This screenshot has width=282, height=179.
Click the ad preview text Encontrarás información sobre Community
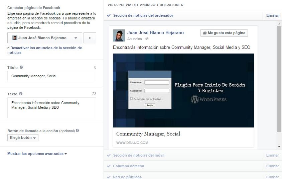pos(182,48)
